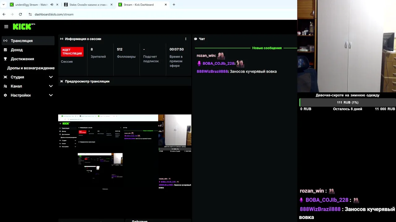Viewport: 396px width, 222px height.
Task: Expand the Студия section chevron
Action: (51, 77)
